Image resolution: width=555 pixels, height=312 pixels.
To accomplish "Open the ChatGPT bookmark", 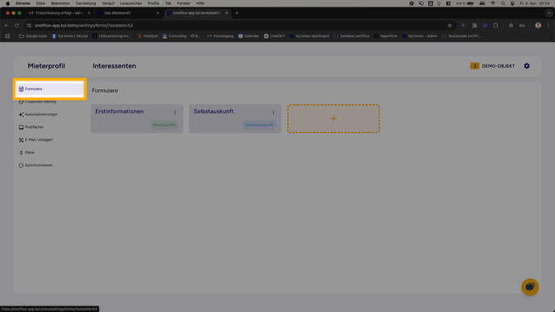I will 274,36.
